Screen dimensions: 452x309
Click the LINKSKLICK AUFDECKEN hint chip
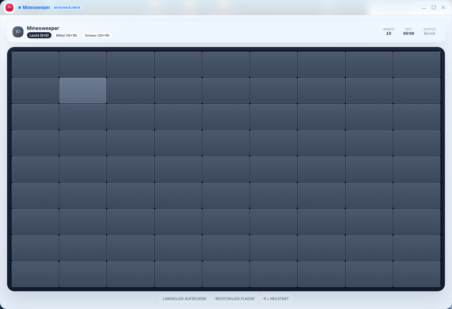pos(184,298)
